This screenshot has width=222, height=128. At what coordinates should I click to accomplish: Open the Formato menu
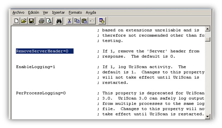[75, 12]
